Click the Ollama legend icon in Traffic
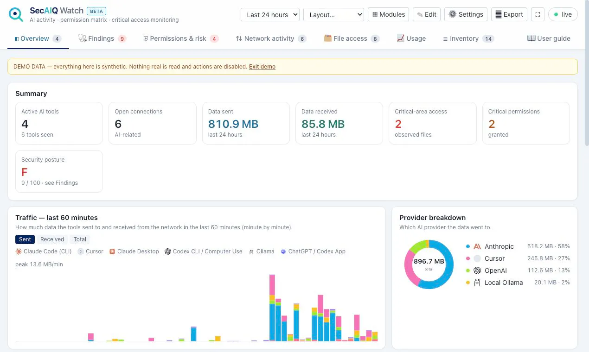The height and width of the screenshot is (352, 589). point(251,251)
